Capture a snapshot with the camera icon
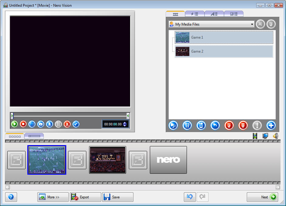 click(x=41, y=124)
